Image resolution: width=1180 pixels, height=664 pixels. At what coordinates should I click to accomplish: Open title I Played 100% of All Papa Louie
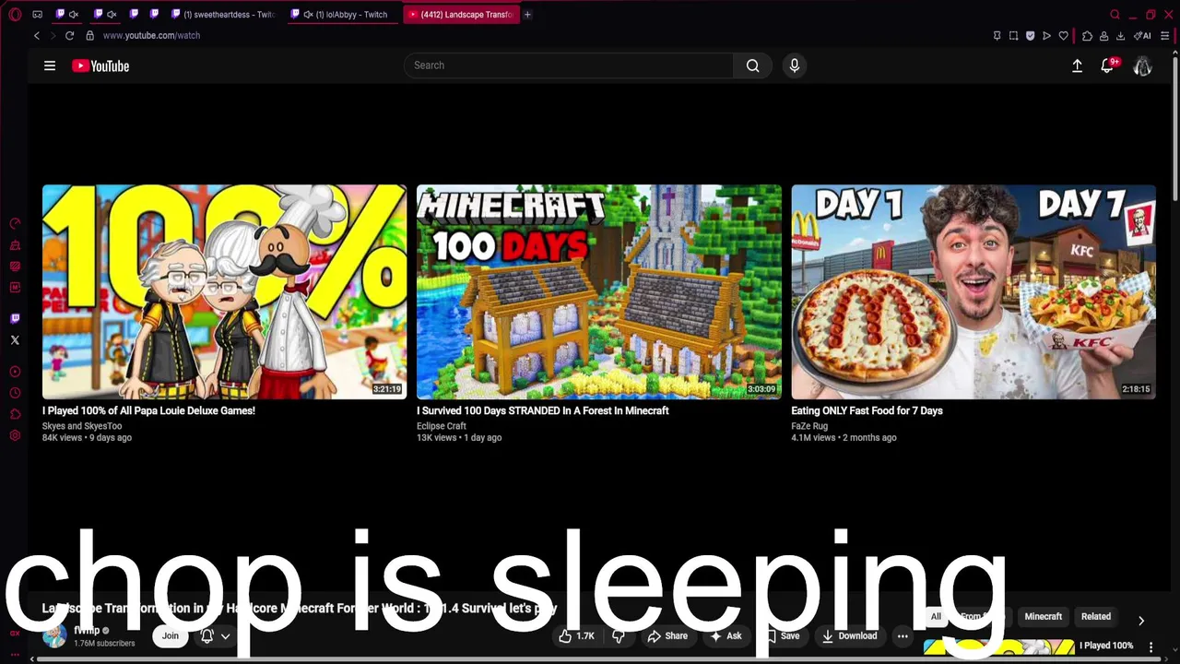pos(148,410)
